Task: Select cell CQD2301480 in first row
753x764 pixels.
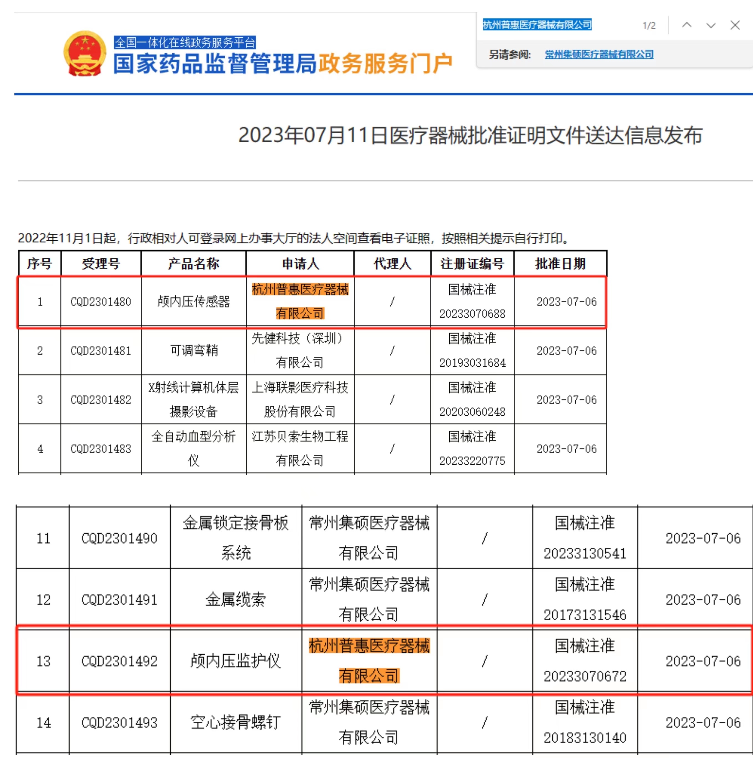Action: (101, 302)
